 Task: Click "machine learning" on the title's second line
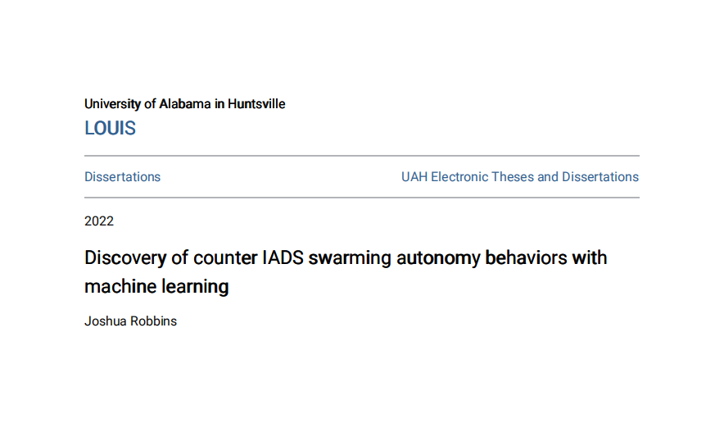click(156, 287)
